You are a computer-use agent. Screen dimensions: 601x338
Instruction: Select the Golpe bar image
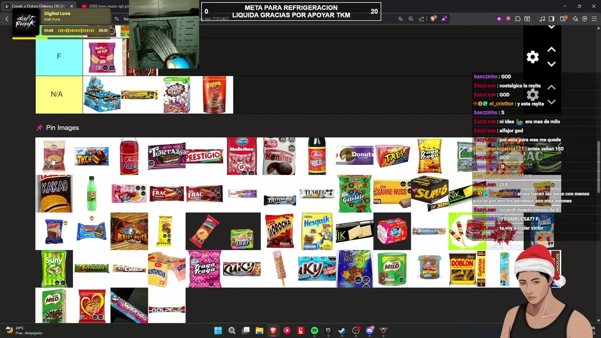pos(167,309)
